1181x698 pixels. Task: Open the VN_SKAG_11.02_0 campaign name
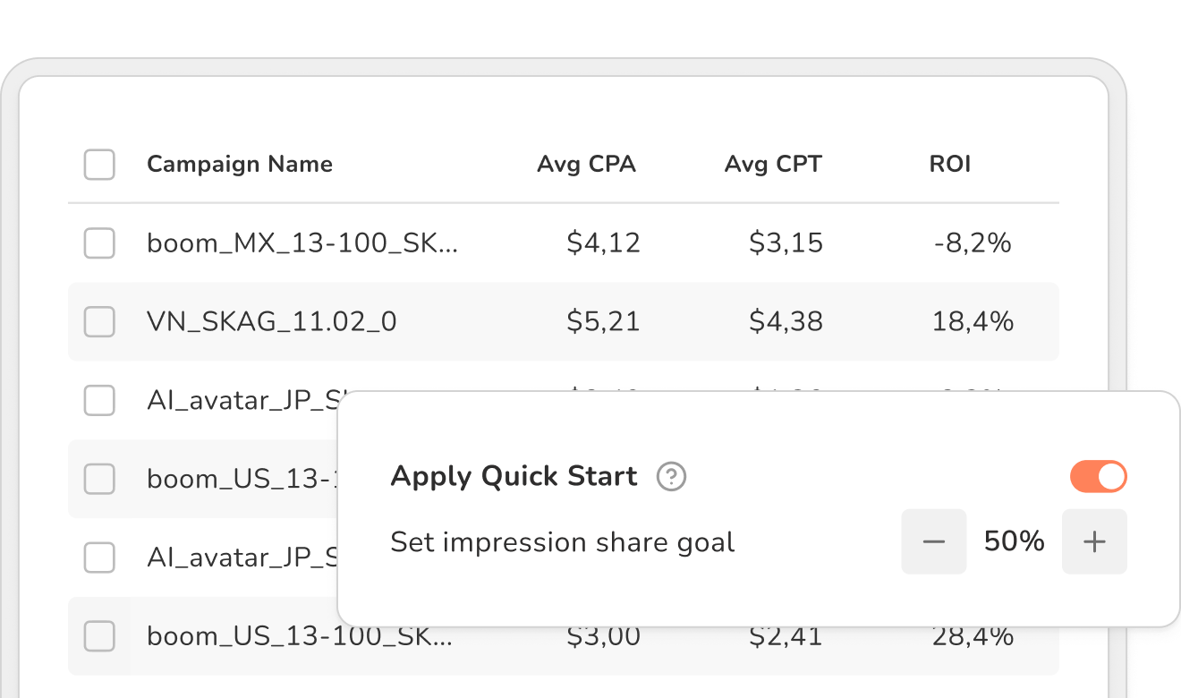tap(272, 322)
